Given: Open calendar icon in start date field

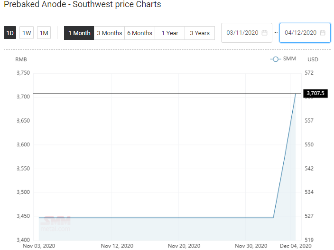Looking at the screenshot, I should pyautogui.click(x=265, y=33).
